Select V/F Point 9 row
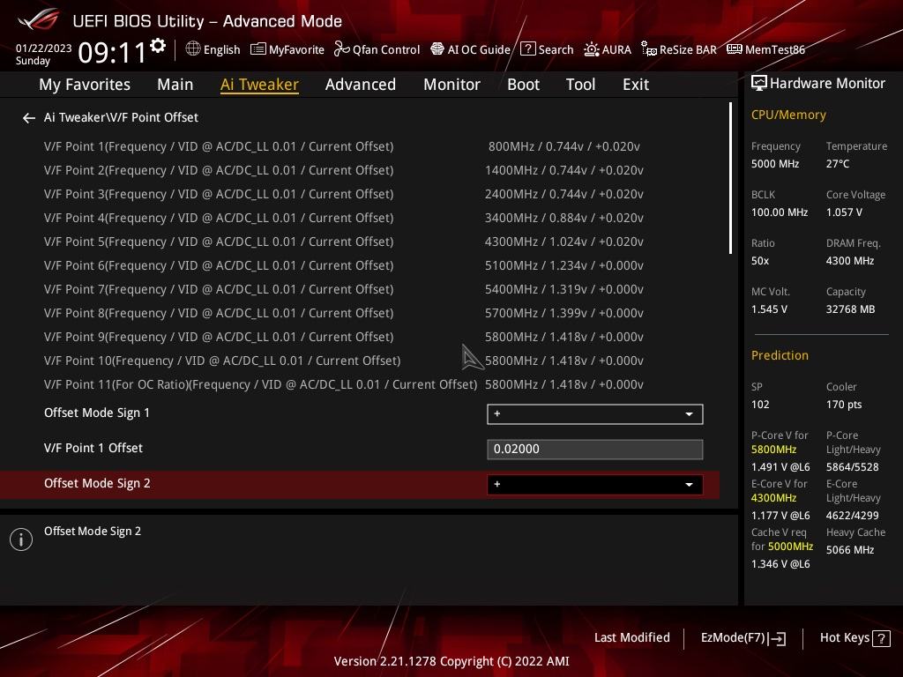Image resolution: width=903 pixels, height=677 pixels. (x=360, y=337)
